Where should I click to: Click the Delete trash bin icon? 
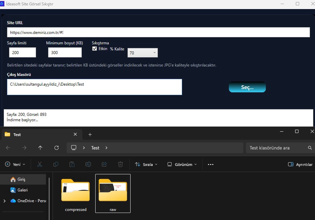pyautogui.click(x=120, y=164)
